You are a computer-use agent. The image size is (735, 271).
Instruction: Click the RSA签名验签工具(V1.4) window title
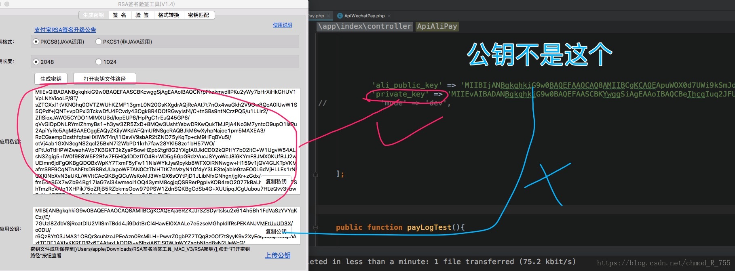(146, 4)
